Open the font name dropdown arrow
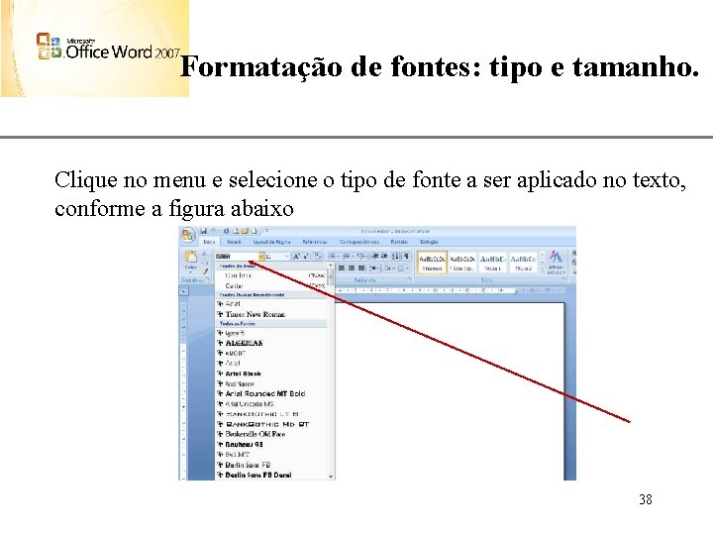The height and width of the screenshot is (535, 713). coord(261,257)
